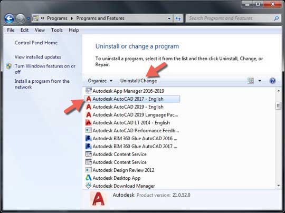The image size is (285, 213).
Task: Open Turn Windows features on or off
Action: 45,69
